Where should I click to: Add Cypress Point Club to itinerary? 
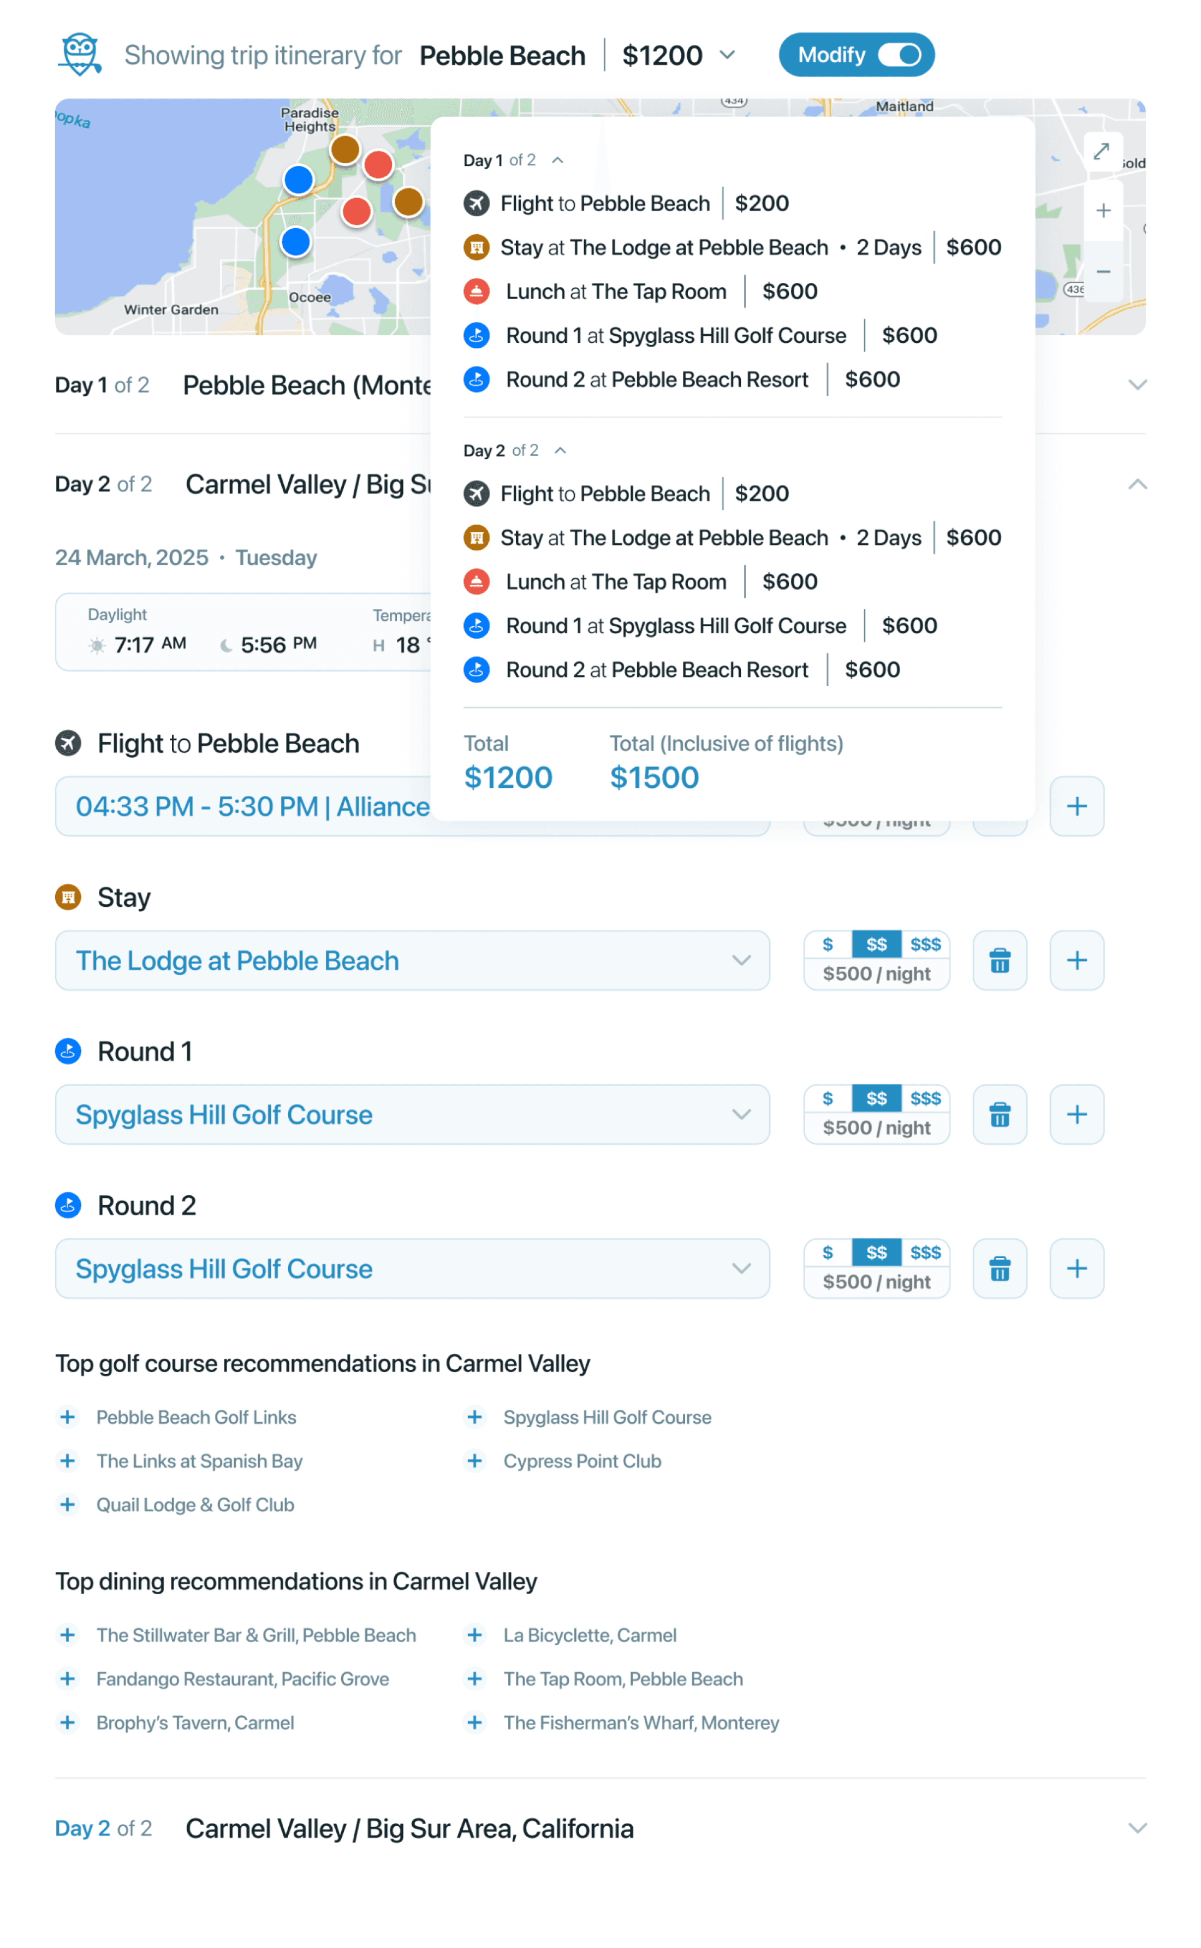pyautogui.click(x=475, y=1461)
